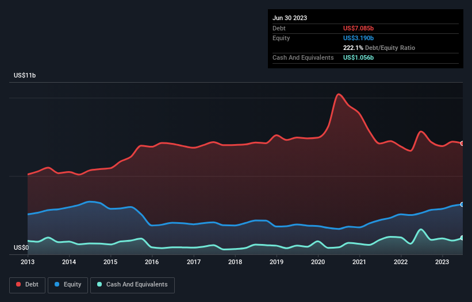This screenshot has height=302, width=472.
Task: Click the Jun 30 2023 tooltip date
Action: click(x=290, y=18)
